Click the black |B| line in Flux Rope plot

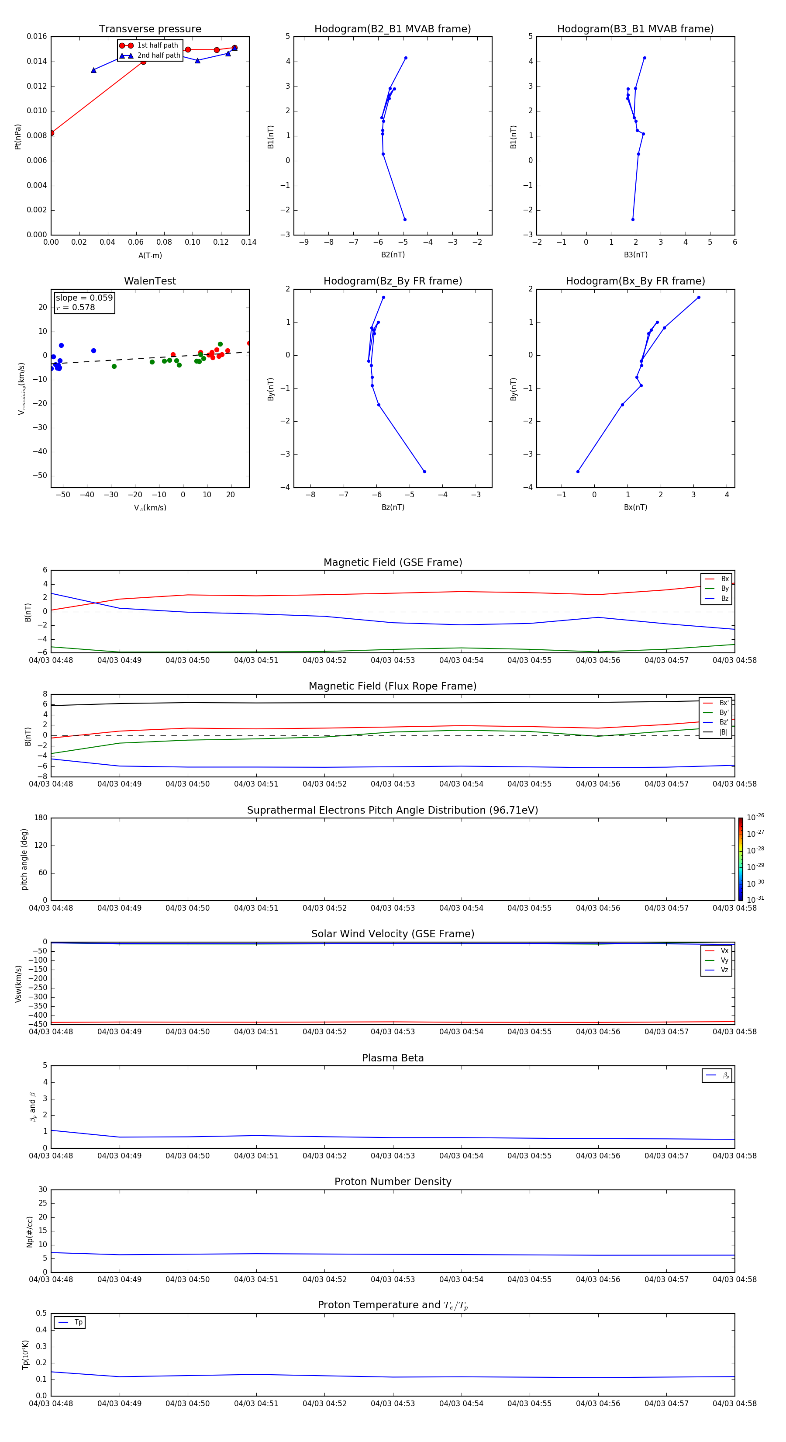pos(393,703)
